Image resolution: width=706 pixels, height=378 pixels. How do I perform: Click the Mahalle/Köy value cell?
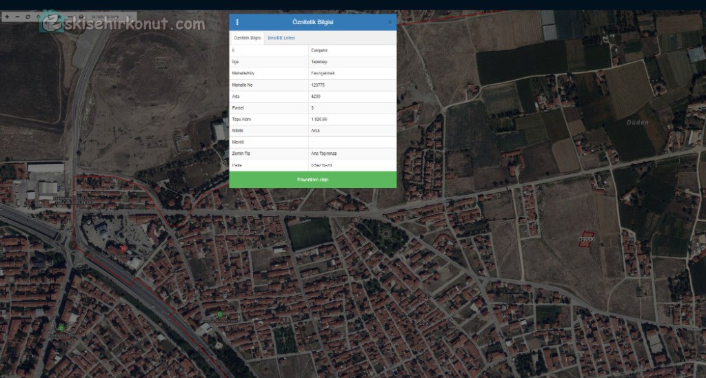(x=352, y=73)
